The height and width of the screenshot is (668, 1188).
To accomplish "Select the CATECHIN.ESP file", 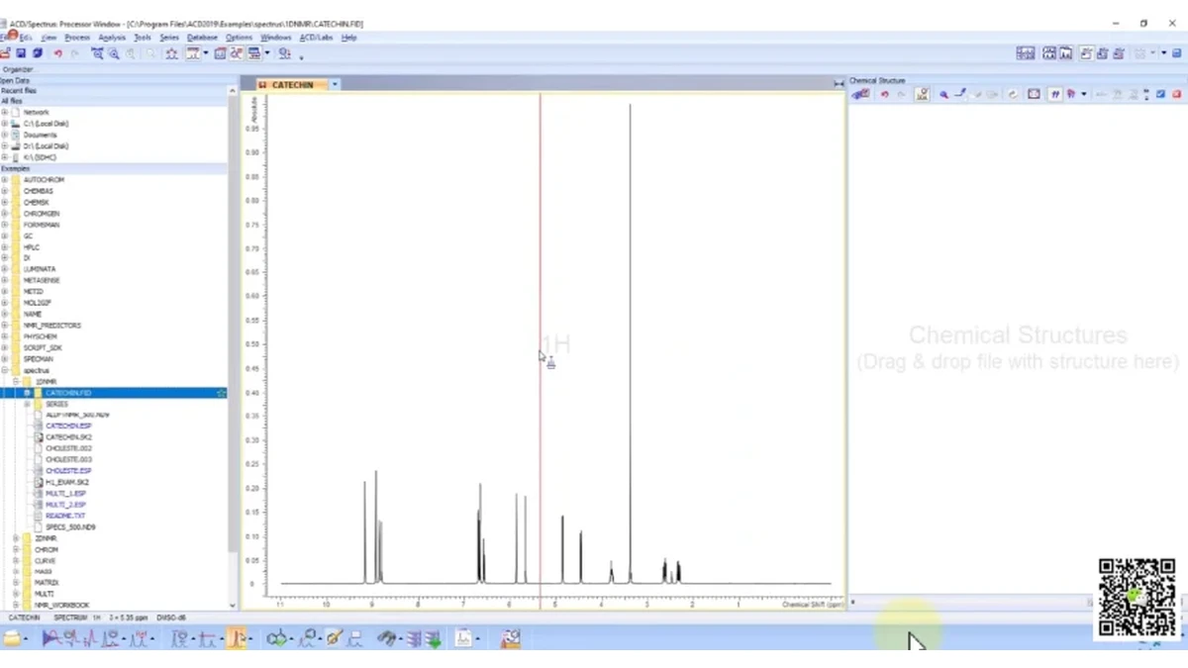I will click(x=68, y=426).
